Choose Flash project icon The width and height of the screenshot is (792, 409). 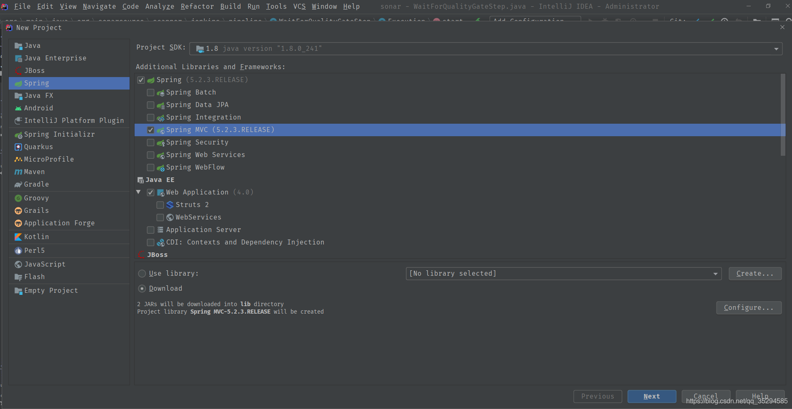coord(18,277)
